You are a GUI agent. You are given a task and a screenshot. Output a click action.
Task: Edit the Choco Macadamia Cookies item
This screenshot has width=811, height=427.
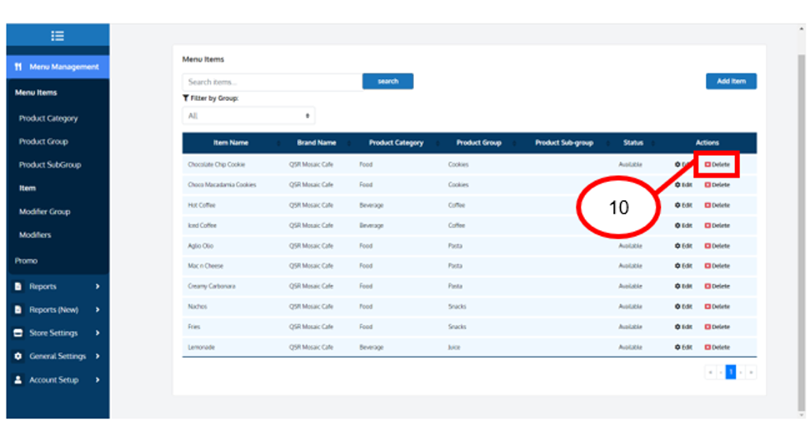click(683, 185)
